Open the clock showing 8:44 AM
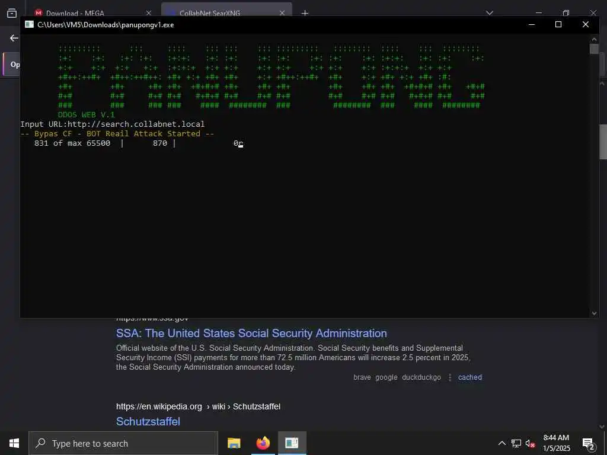 coord(556,443)
